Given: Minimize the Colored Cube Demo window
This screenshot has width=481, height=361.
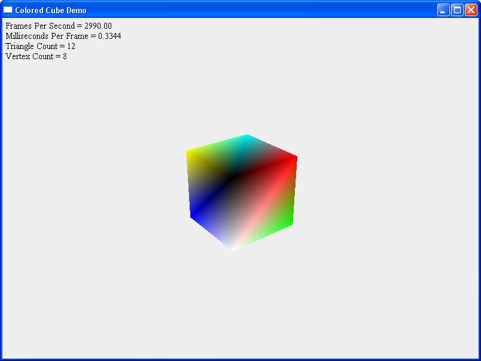Looking at the screenshot, I should click(443, 10).
